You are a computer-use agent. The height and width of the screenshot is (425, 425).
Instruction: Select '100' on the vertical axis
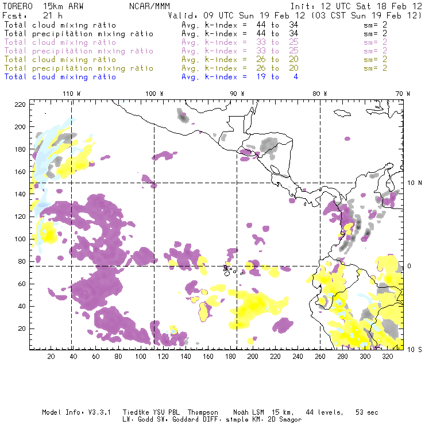[20, 239]
